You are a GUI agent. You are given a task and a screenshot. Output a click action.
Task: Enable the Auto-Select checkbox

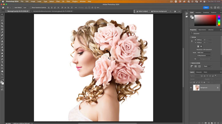(x=13, y=7)
